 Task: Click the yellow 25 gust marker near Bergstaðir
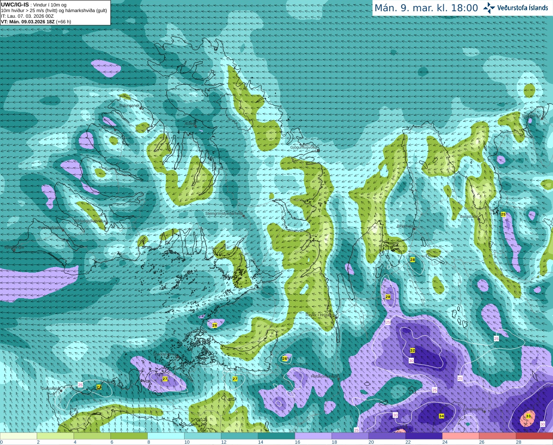pos(503,214)
